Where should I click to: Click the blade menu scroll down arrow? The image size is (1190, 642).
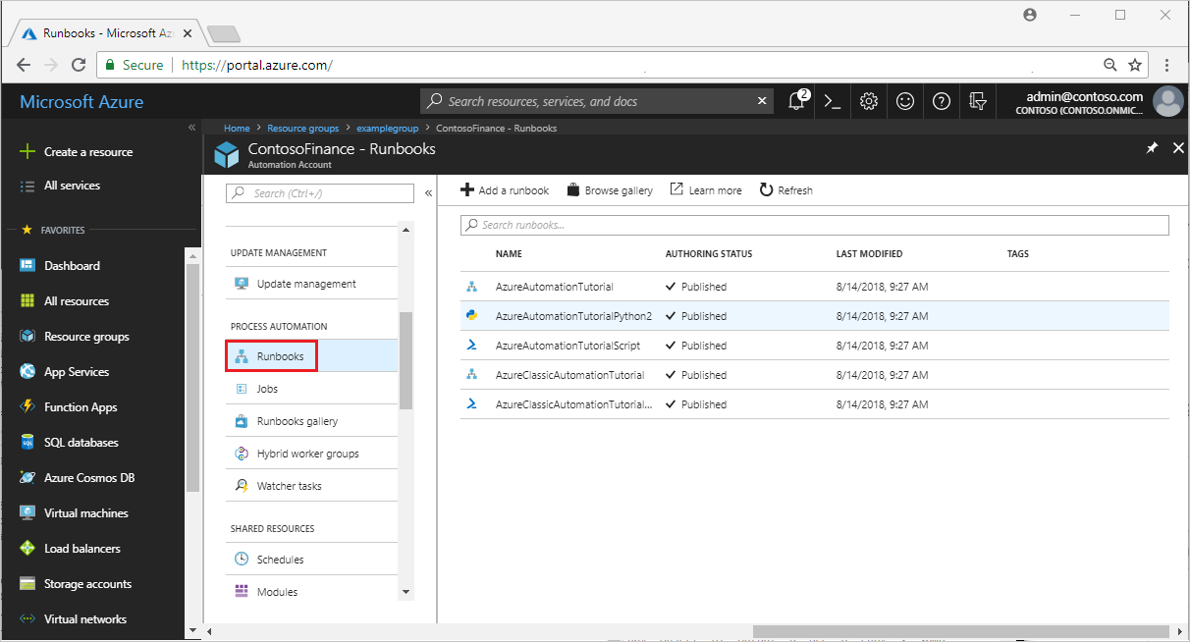tap(406, 592)
